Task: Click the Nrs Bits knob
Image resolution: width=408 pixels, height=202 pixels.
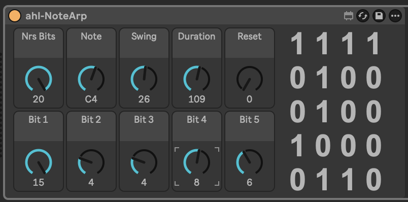Action: (39, 79)
